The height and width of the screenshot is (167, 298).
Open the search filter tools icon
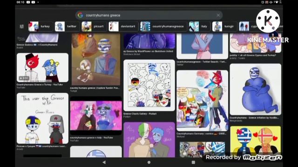[22, 26]
